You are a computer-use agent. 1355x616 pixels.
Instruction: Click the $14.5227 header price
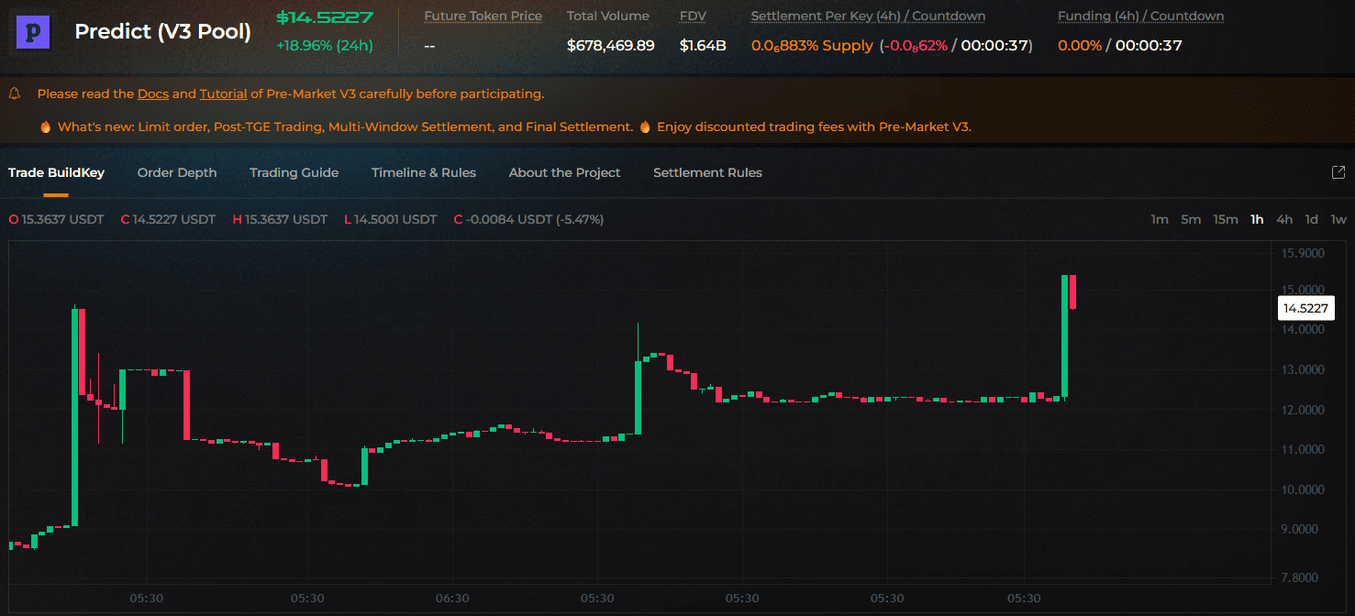tap(325, 17)
